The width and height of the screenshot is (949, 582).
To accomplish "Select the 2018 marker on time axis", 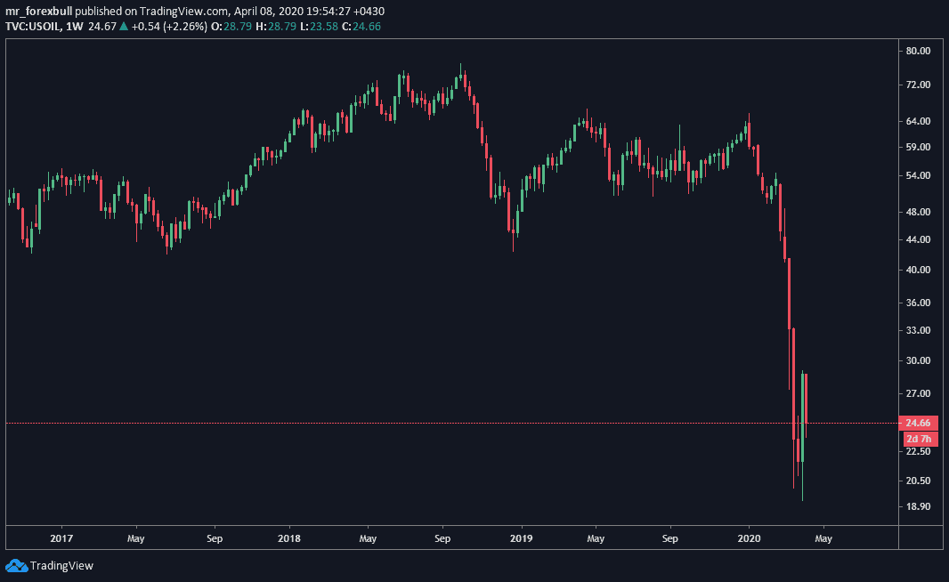I will point(288,538).
